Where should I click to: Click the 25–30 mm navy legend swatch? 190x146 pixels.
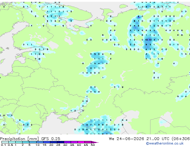point(61,142)
